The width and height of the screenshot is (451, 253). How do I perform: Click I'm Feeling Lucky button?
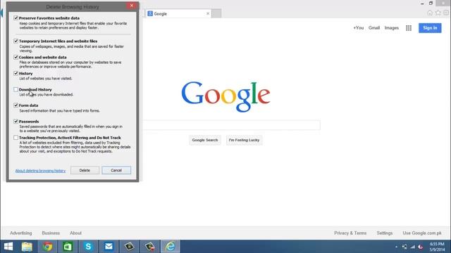pyautogui.click(x=245, y=140)
